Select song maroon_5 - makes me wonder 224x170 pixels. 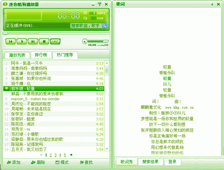click(54, 99)
